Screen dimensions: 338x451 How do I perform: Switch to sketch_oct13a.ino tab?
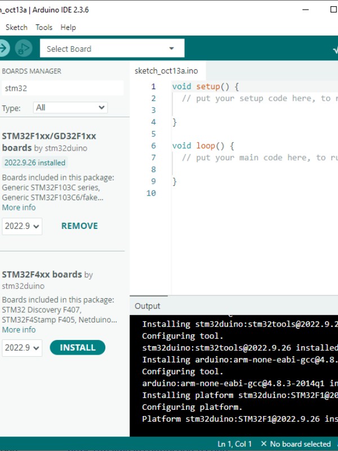[x=166, y=71]
